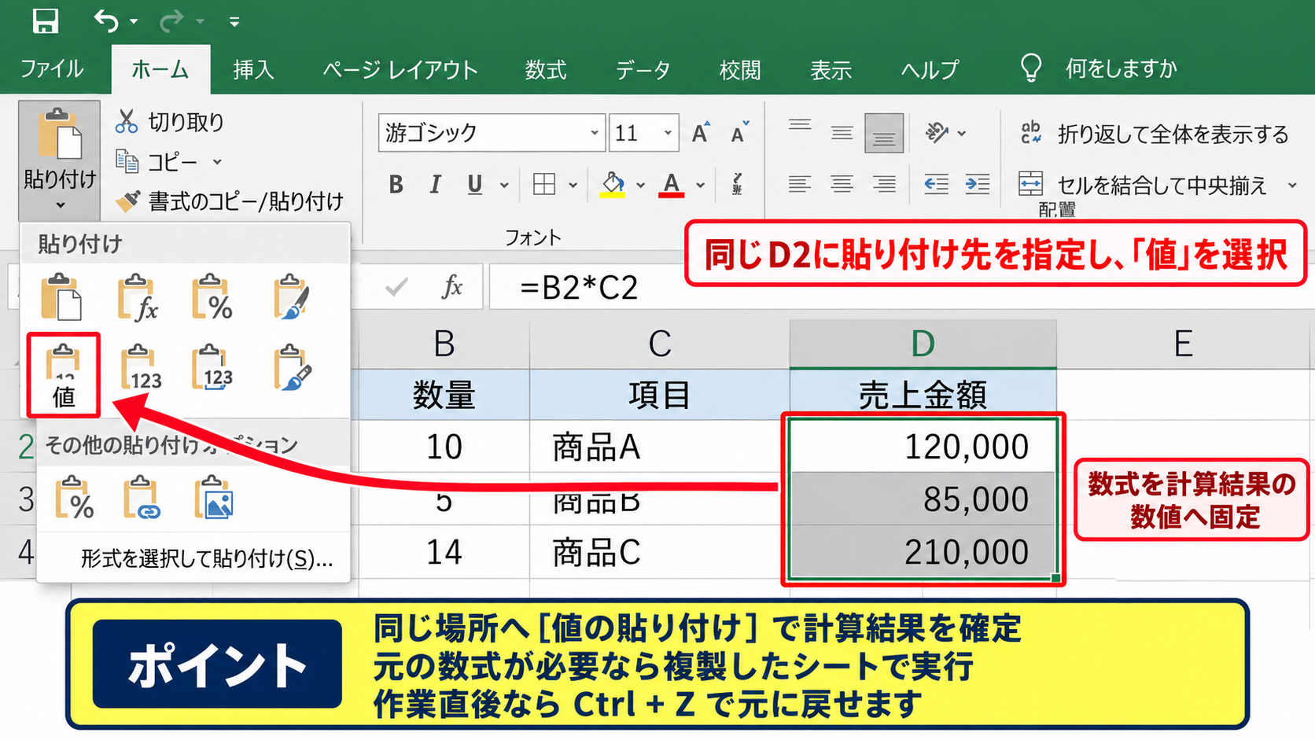Choose paste formulas and number formatting icon
The width and height of the screenshot is (1315, 740).
click(x=212, y=297)
